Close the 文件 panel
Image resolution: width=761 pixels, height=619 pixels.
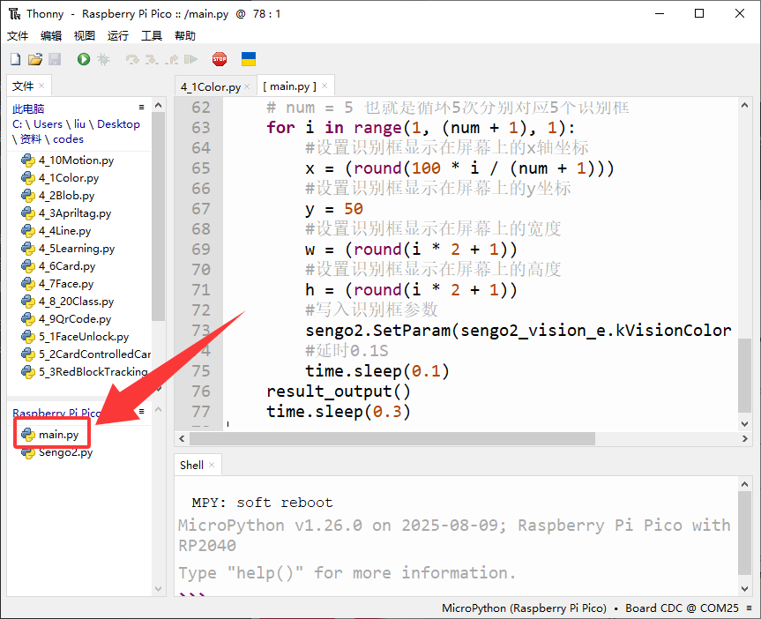coord(41,86)
